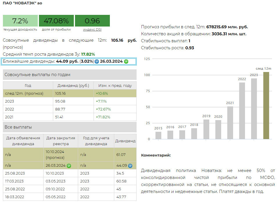
Task: Click the 2015 bar in the chart
Action: click(158, 135)
